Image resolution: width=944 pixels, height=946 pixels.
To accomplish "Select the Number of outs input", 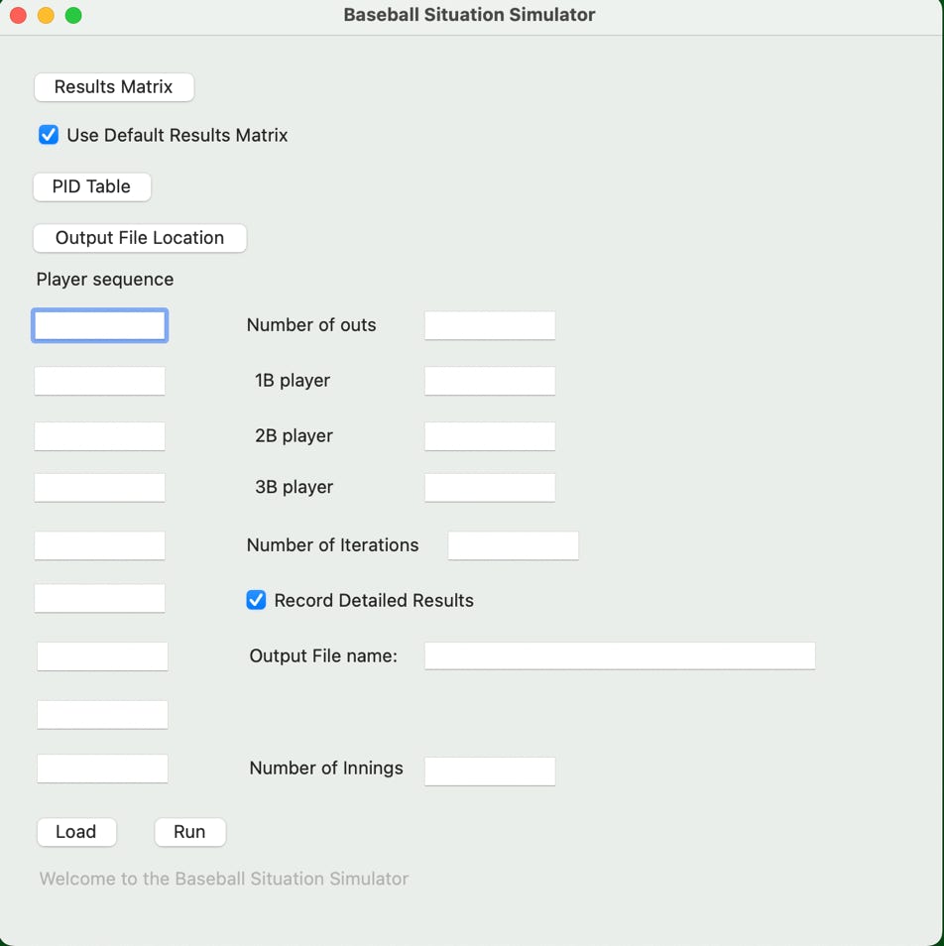I will coord(490,325).
